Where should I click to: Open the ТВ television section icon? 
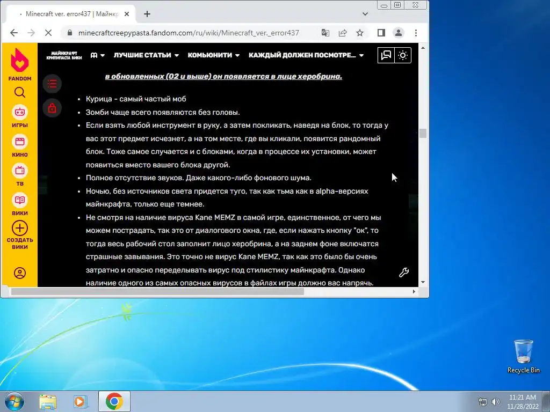20,171
